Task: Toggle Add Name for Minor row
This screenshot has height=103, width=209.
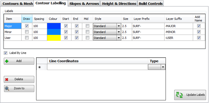Action: (x=199, y=32)
